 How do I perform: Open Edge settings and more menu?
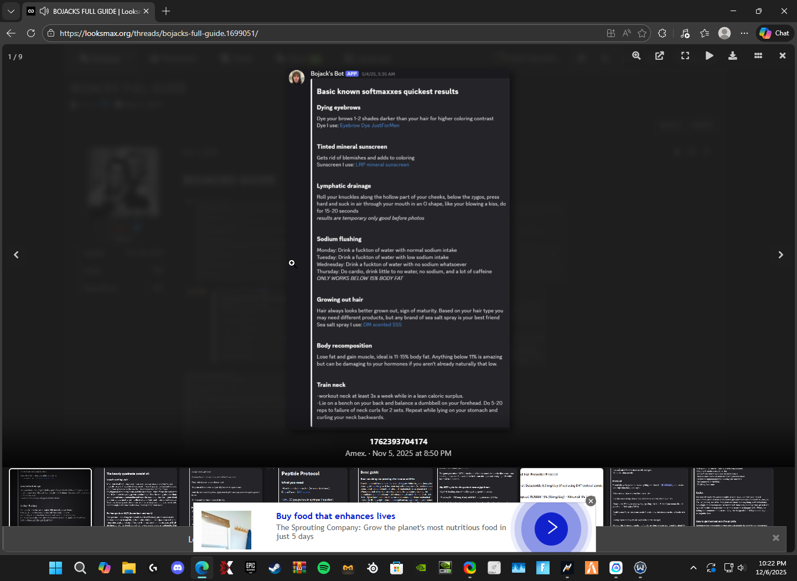pos(744,33)
